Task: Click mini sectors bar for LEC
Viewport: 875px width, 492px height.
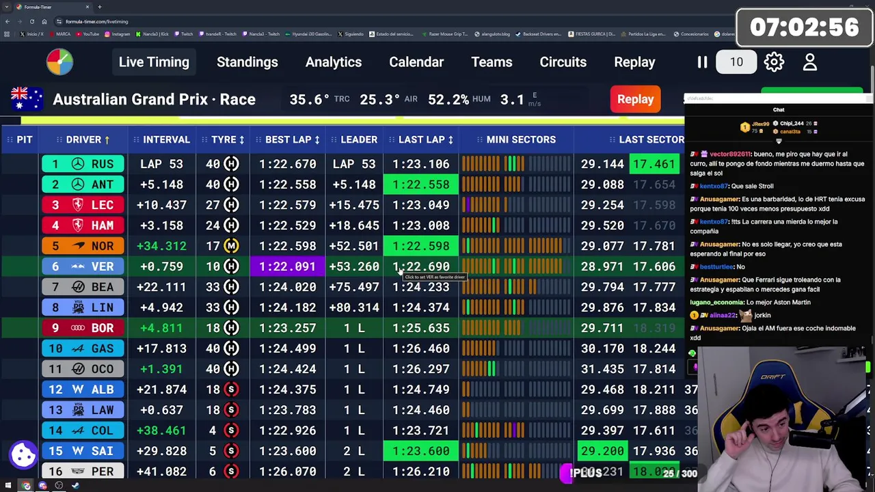Action: [x=516, y=205]
